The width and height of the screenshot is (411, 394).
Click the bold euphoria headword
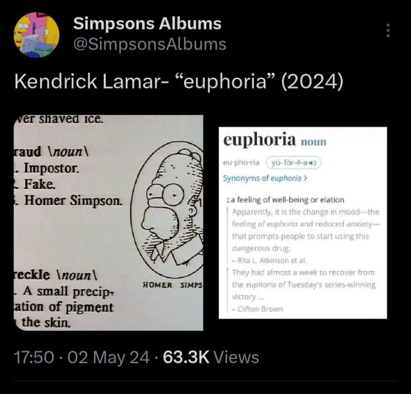(x=259, y=140)
